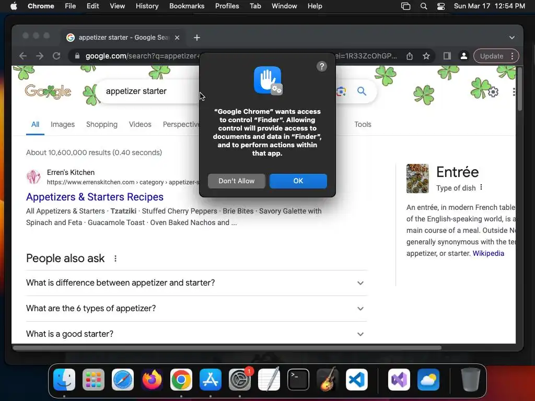Go back with Chrome's back arrow
This screenshot has width=535, height=401.
pos(23,56)
